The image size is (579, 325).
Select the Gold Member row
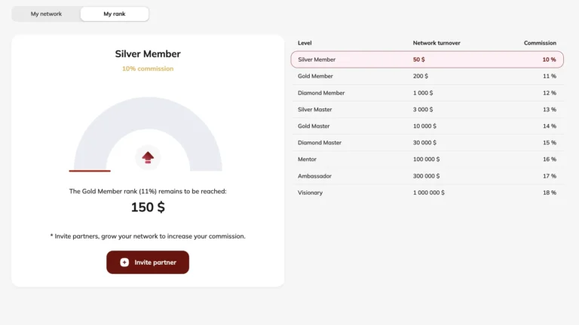click(x=427, y=76)
